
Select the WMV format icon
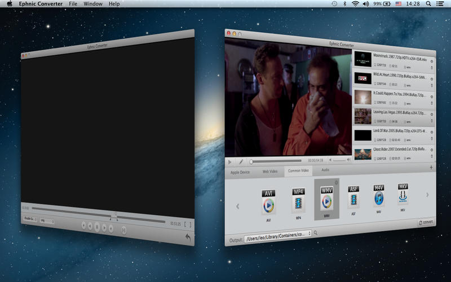(327, 200)
